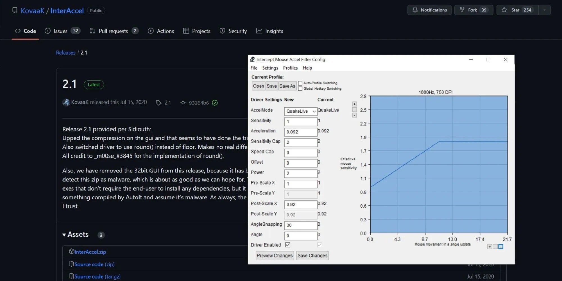This screenshot has width=562, height=281.
Task: Click KovaaK's avatar in the release header
Action: 66,102
